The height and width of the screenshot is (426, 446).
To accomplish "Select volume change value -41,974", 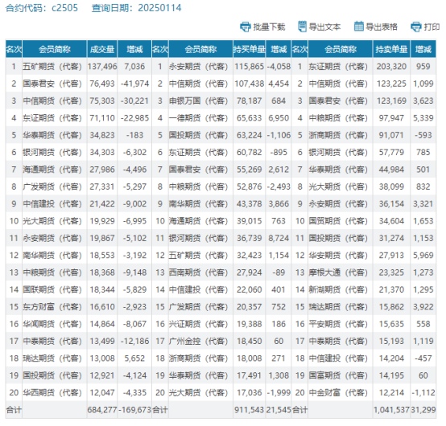I will coord(134,84).
